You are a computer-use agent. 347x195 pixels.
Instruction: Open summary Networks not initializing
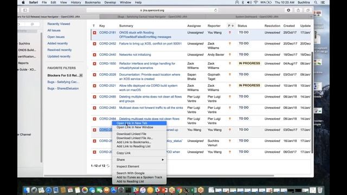point(135,55)
